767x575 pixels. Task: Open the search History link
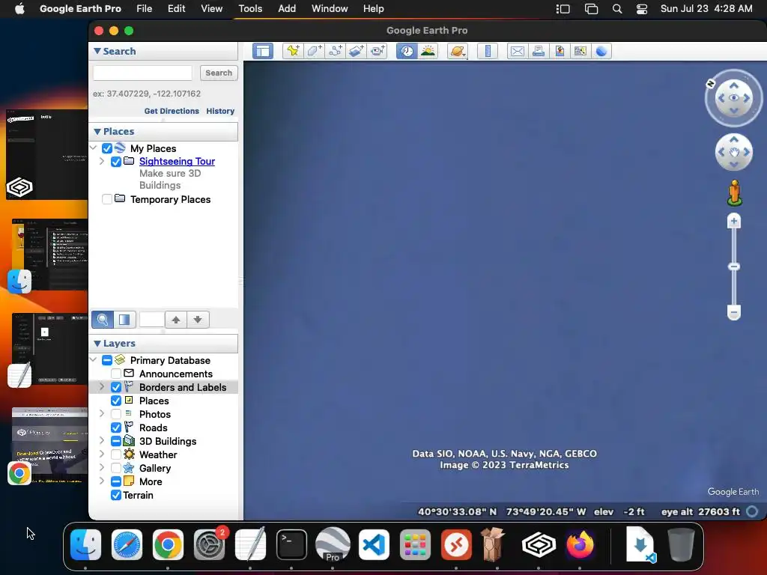pos(220,111)
